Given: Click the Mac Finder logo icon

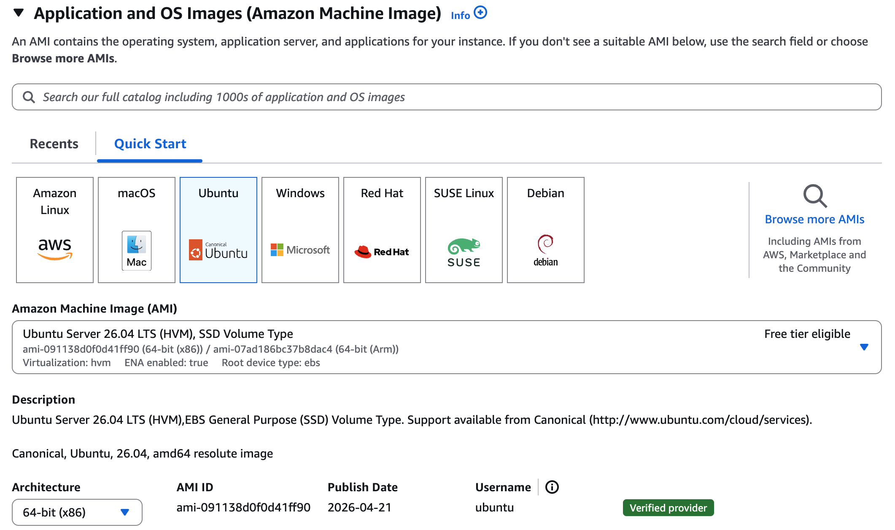Looking at the screenshot, I should pyautogui.click(x=137, y=251).
